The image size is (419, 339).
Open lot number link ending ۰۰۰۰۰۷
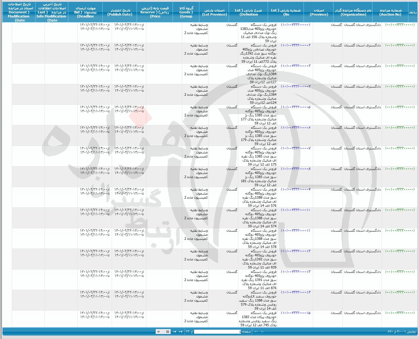(295, 148)
